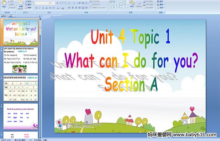Select the oval shape in gallery

125,1
